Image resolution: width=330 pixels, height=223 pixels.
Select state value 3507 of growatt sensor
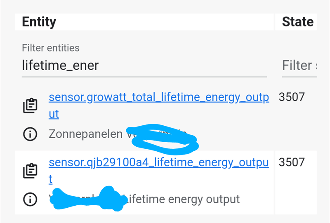click(x=292, y=97)
